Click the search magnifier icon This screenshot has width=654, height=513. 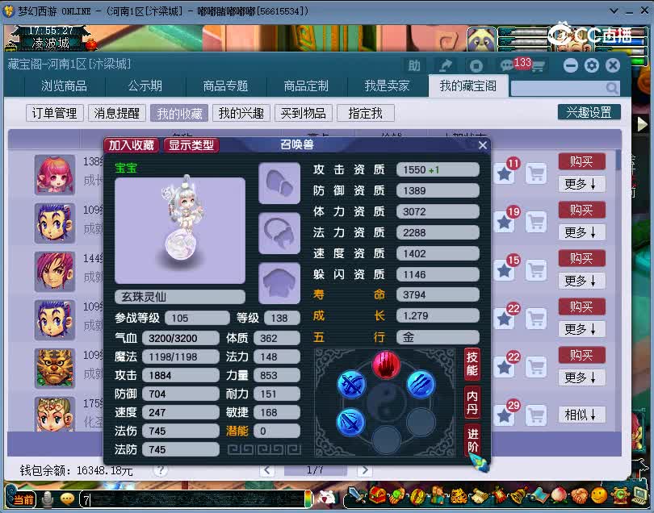click(x=611, y=88)
